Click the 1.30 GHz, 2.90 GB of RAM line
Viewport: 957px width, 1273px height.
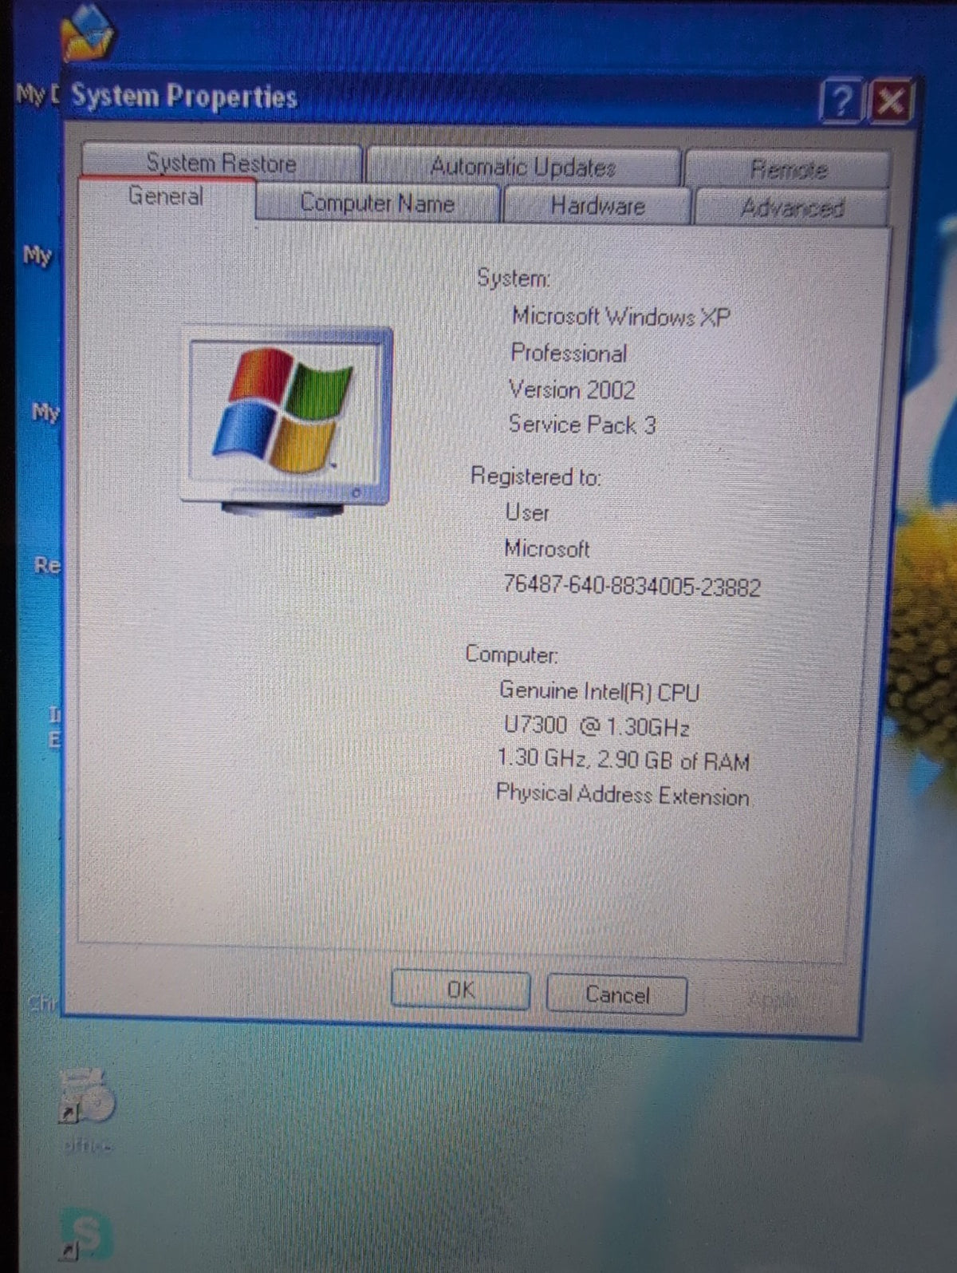coord(623,760)
